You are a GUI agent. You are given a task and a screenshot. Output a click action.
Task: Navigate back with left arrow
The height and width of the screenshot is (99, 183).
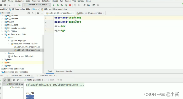(10, 5)
